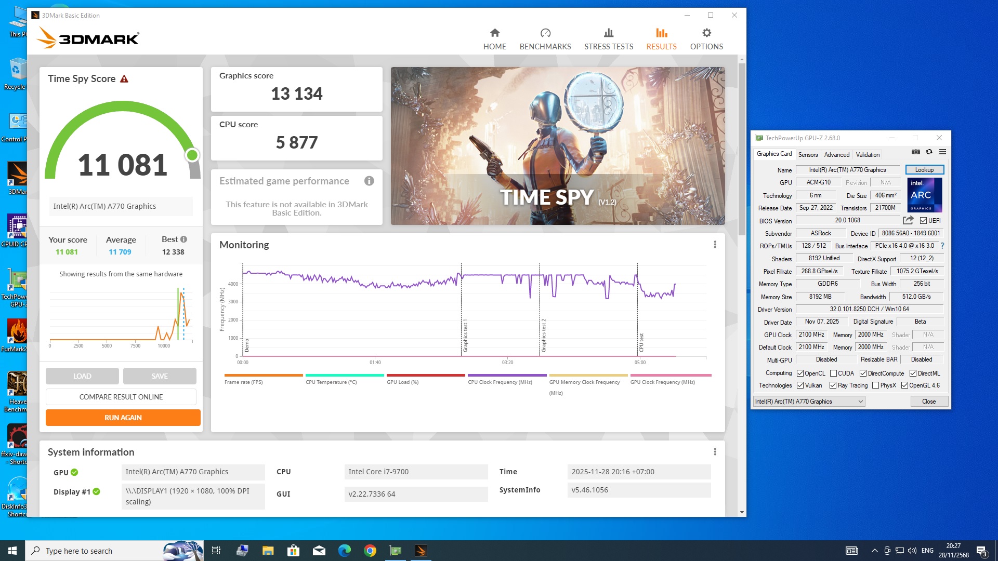This screenshot has height=561, width=998.
Task: Click the Home navigation icon
Action: (x=494, y=33)
